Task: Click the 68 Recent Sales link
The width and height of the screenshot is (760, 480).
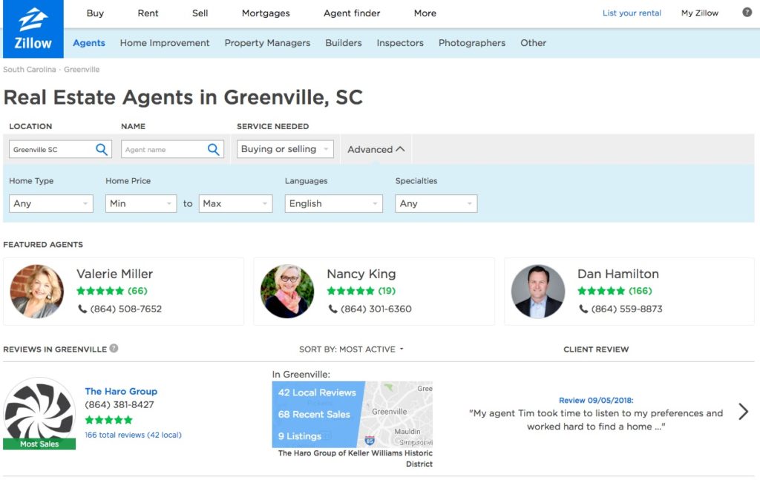Action: click(314, 414)
